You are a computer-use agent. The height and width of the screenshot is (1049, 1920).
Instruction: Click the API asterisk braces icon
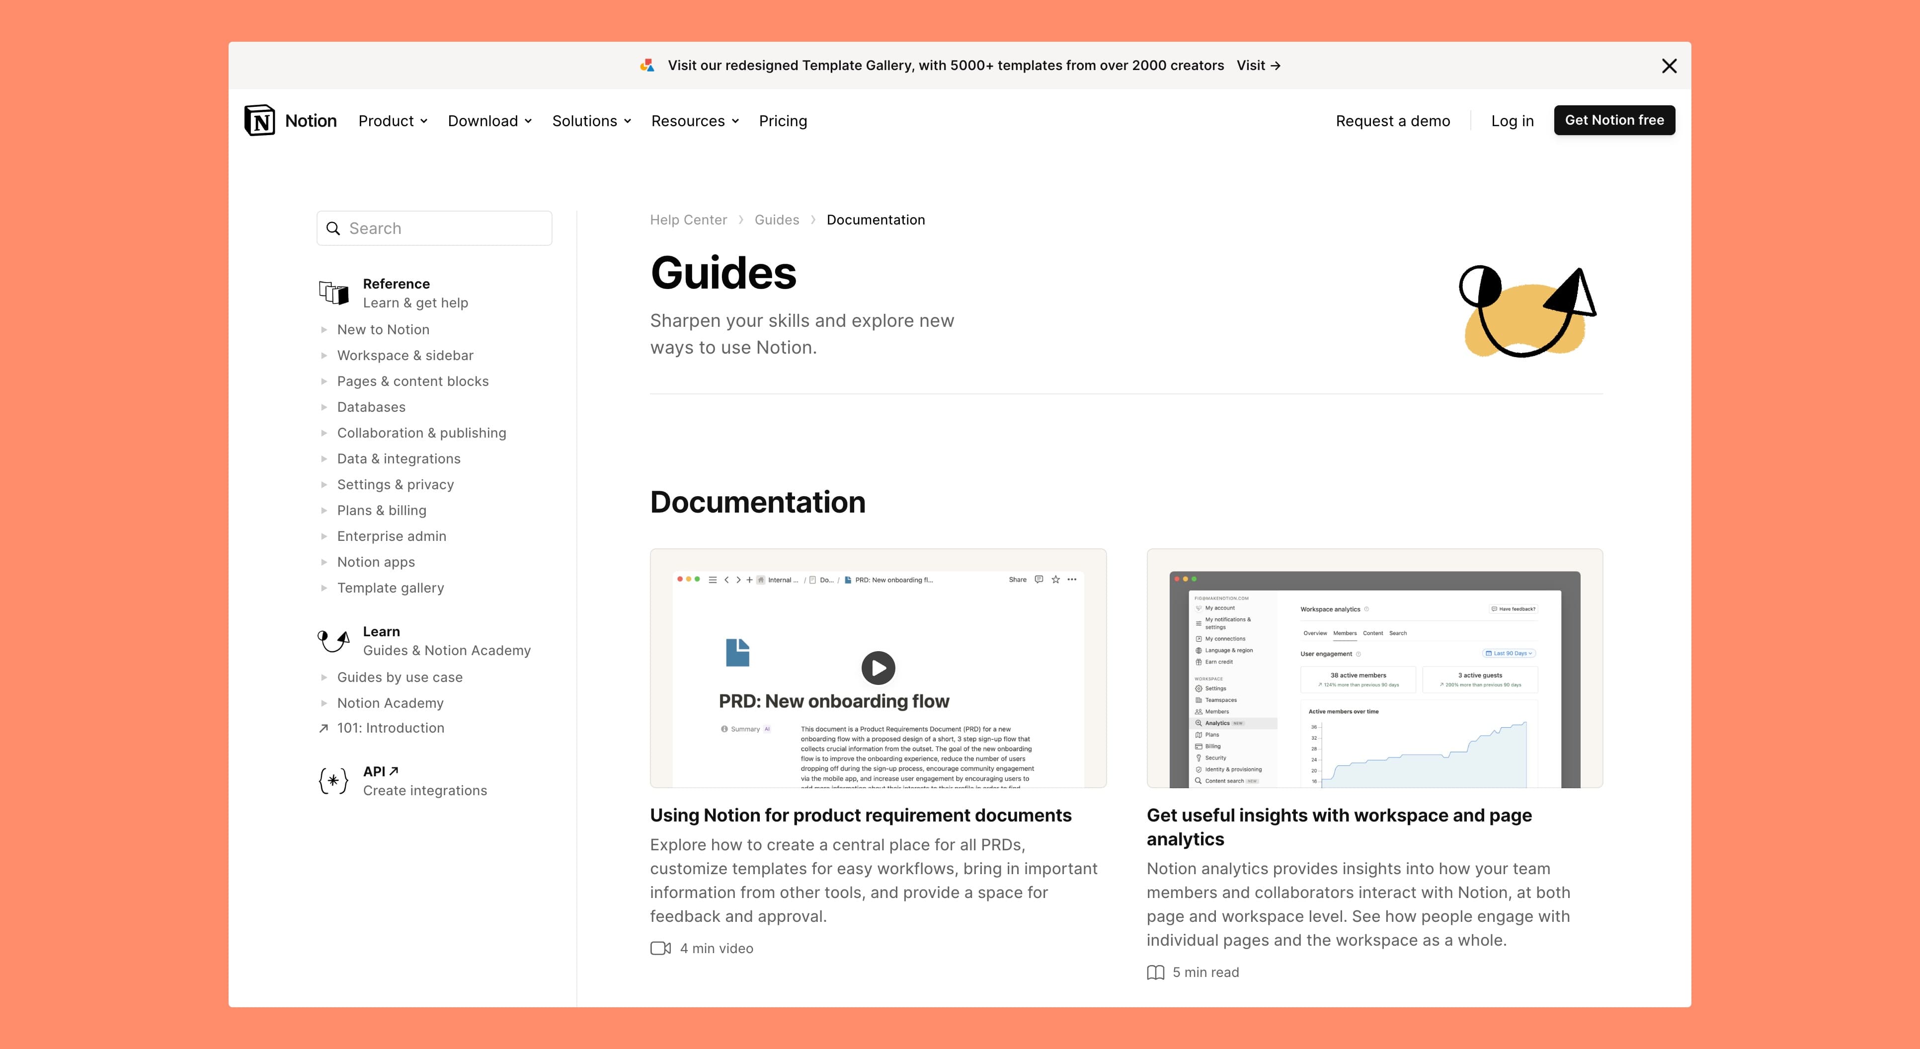pyautogui.click(x=333, y=780)
